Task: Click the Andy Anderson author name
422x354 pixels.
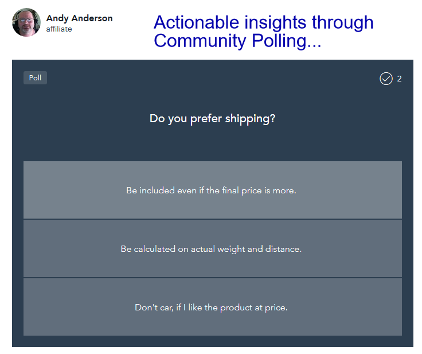Action: tap(79, 18)
